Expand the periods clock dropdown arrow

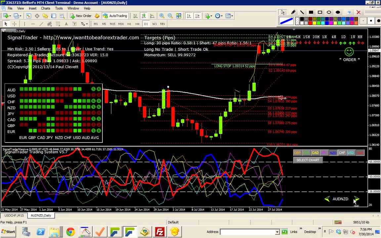(x=222, y=16)
